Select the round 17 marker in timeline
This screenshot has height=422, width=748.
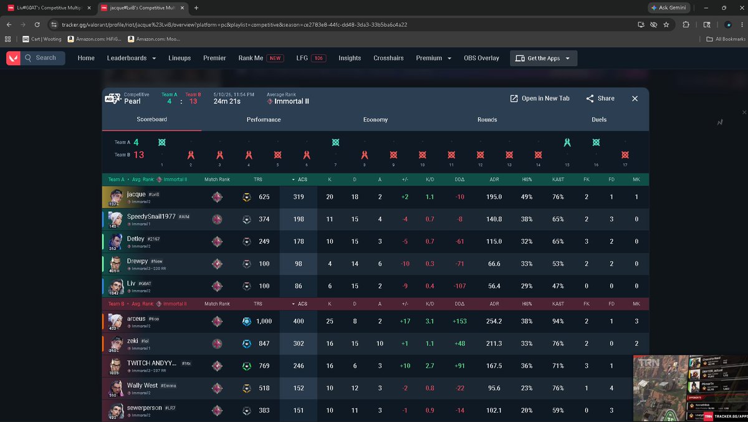625,155
